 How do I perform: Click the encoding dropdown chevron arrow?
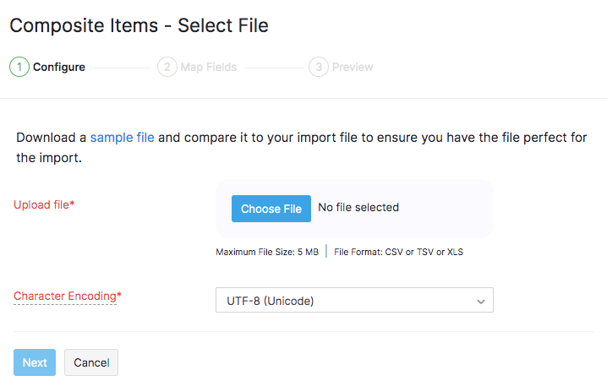click(x=481, y=301)
